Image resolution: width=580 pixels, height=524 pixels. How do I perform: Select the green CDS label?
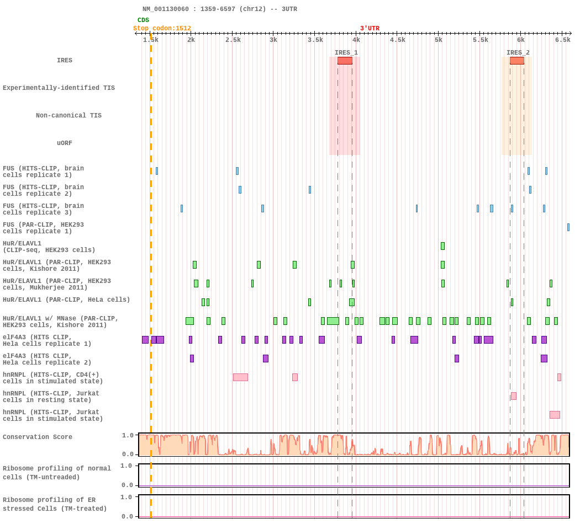pyautogui.click(x=143, y=20)
